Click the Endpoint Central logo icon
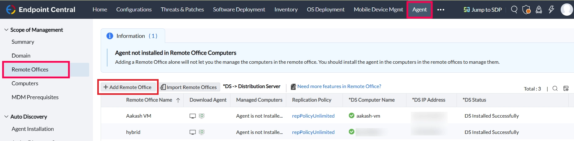This screenshot has height=141, width=574. (11, 10)
